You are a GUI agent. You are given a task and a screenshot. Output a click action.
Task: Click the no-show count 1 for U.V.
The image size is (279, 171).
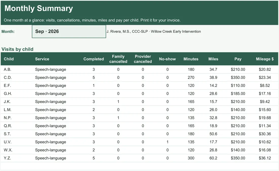(167, 142)
